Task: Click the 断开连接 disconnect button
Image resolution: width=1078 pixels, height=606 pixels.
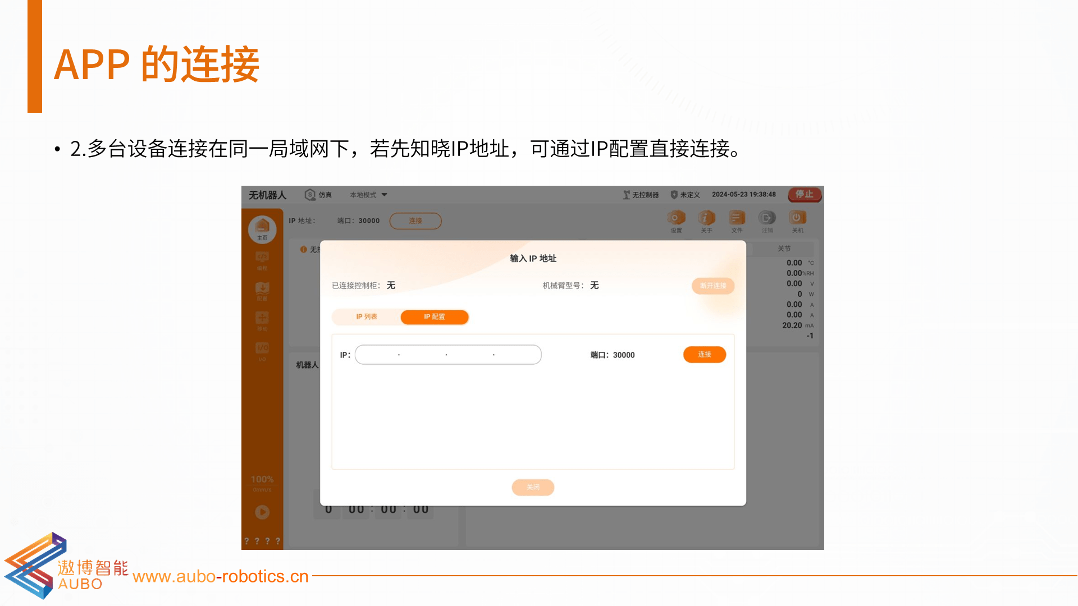Action: tap(713, 286)
